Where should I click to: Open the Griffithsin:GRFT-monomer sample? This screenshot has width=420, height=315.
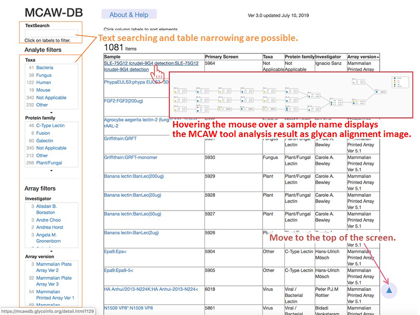131,157
